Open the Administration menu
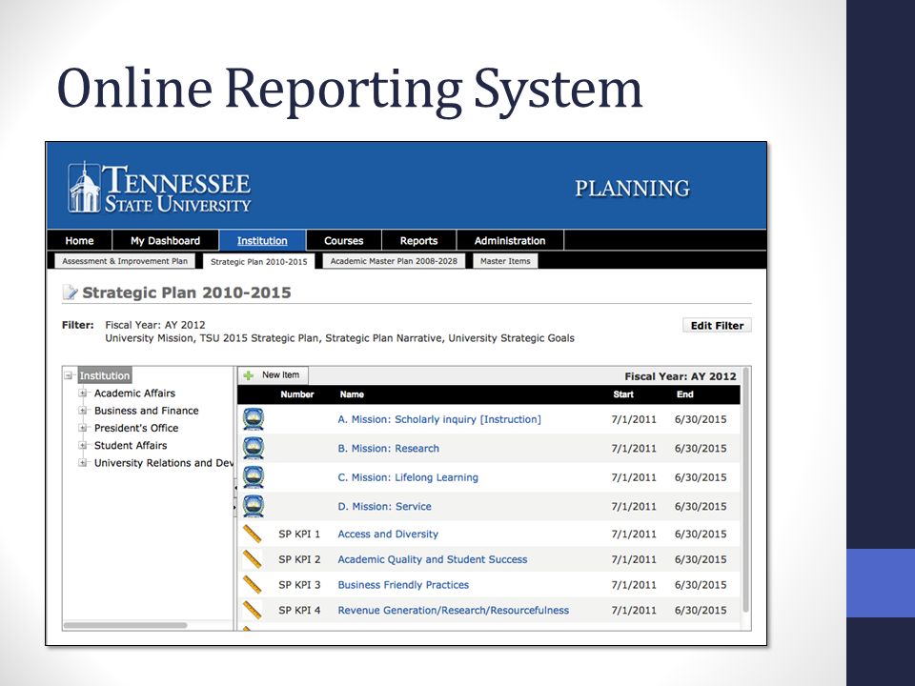915x686 pixels. click(x=510, y=240)
